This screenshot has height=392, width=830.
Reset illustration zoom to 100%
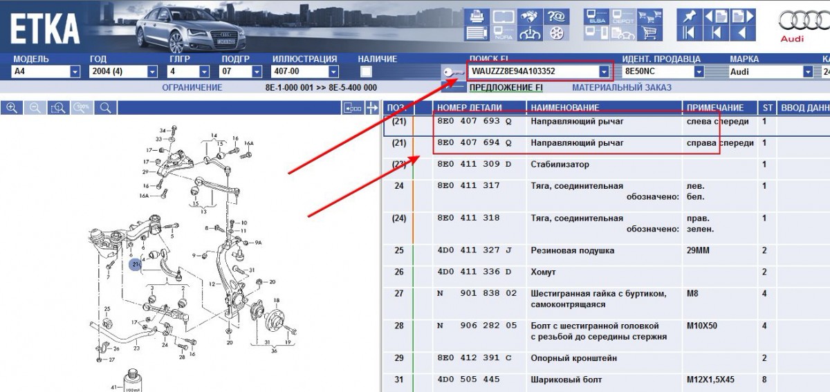(82, 107)
